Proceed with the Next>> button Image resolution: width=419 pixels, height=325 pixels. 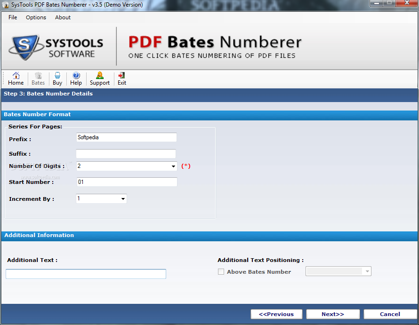(333, 314)
